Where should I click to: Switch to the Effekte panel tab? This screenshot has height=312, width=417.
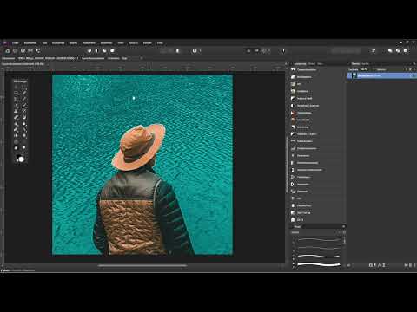(x=312, y=64)
